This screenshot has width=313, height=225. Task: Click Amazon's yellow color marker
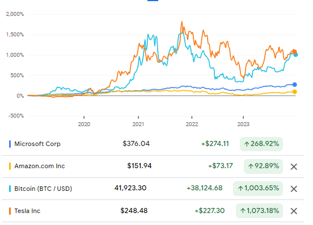10,166
